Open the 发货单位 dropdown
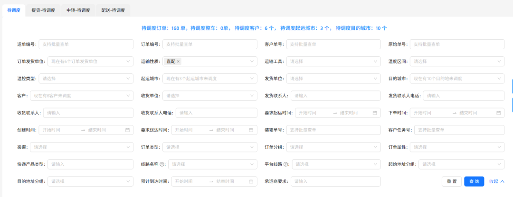 tap(334, 79)
